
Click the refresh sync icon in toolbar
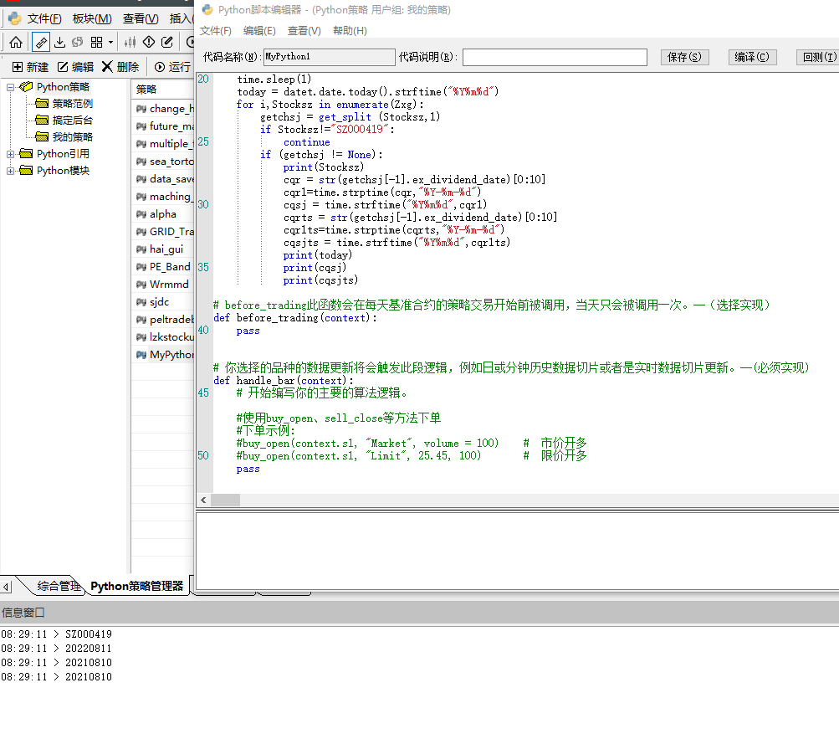tap(78, 42)
